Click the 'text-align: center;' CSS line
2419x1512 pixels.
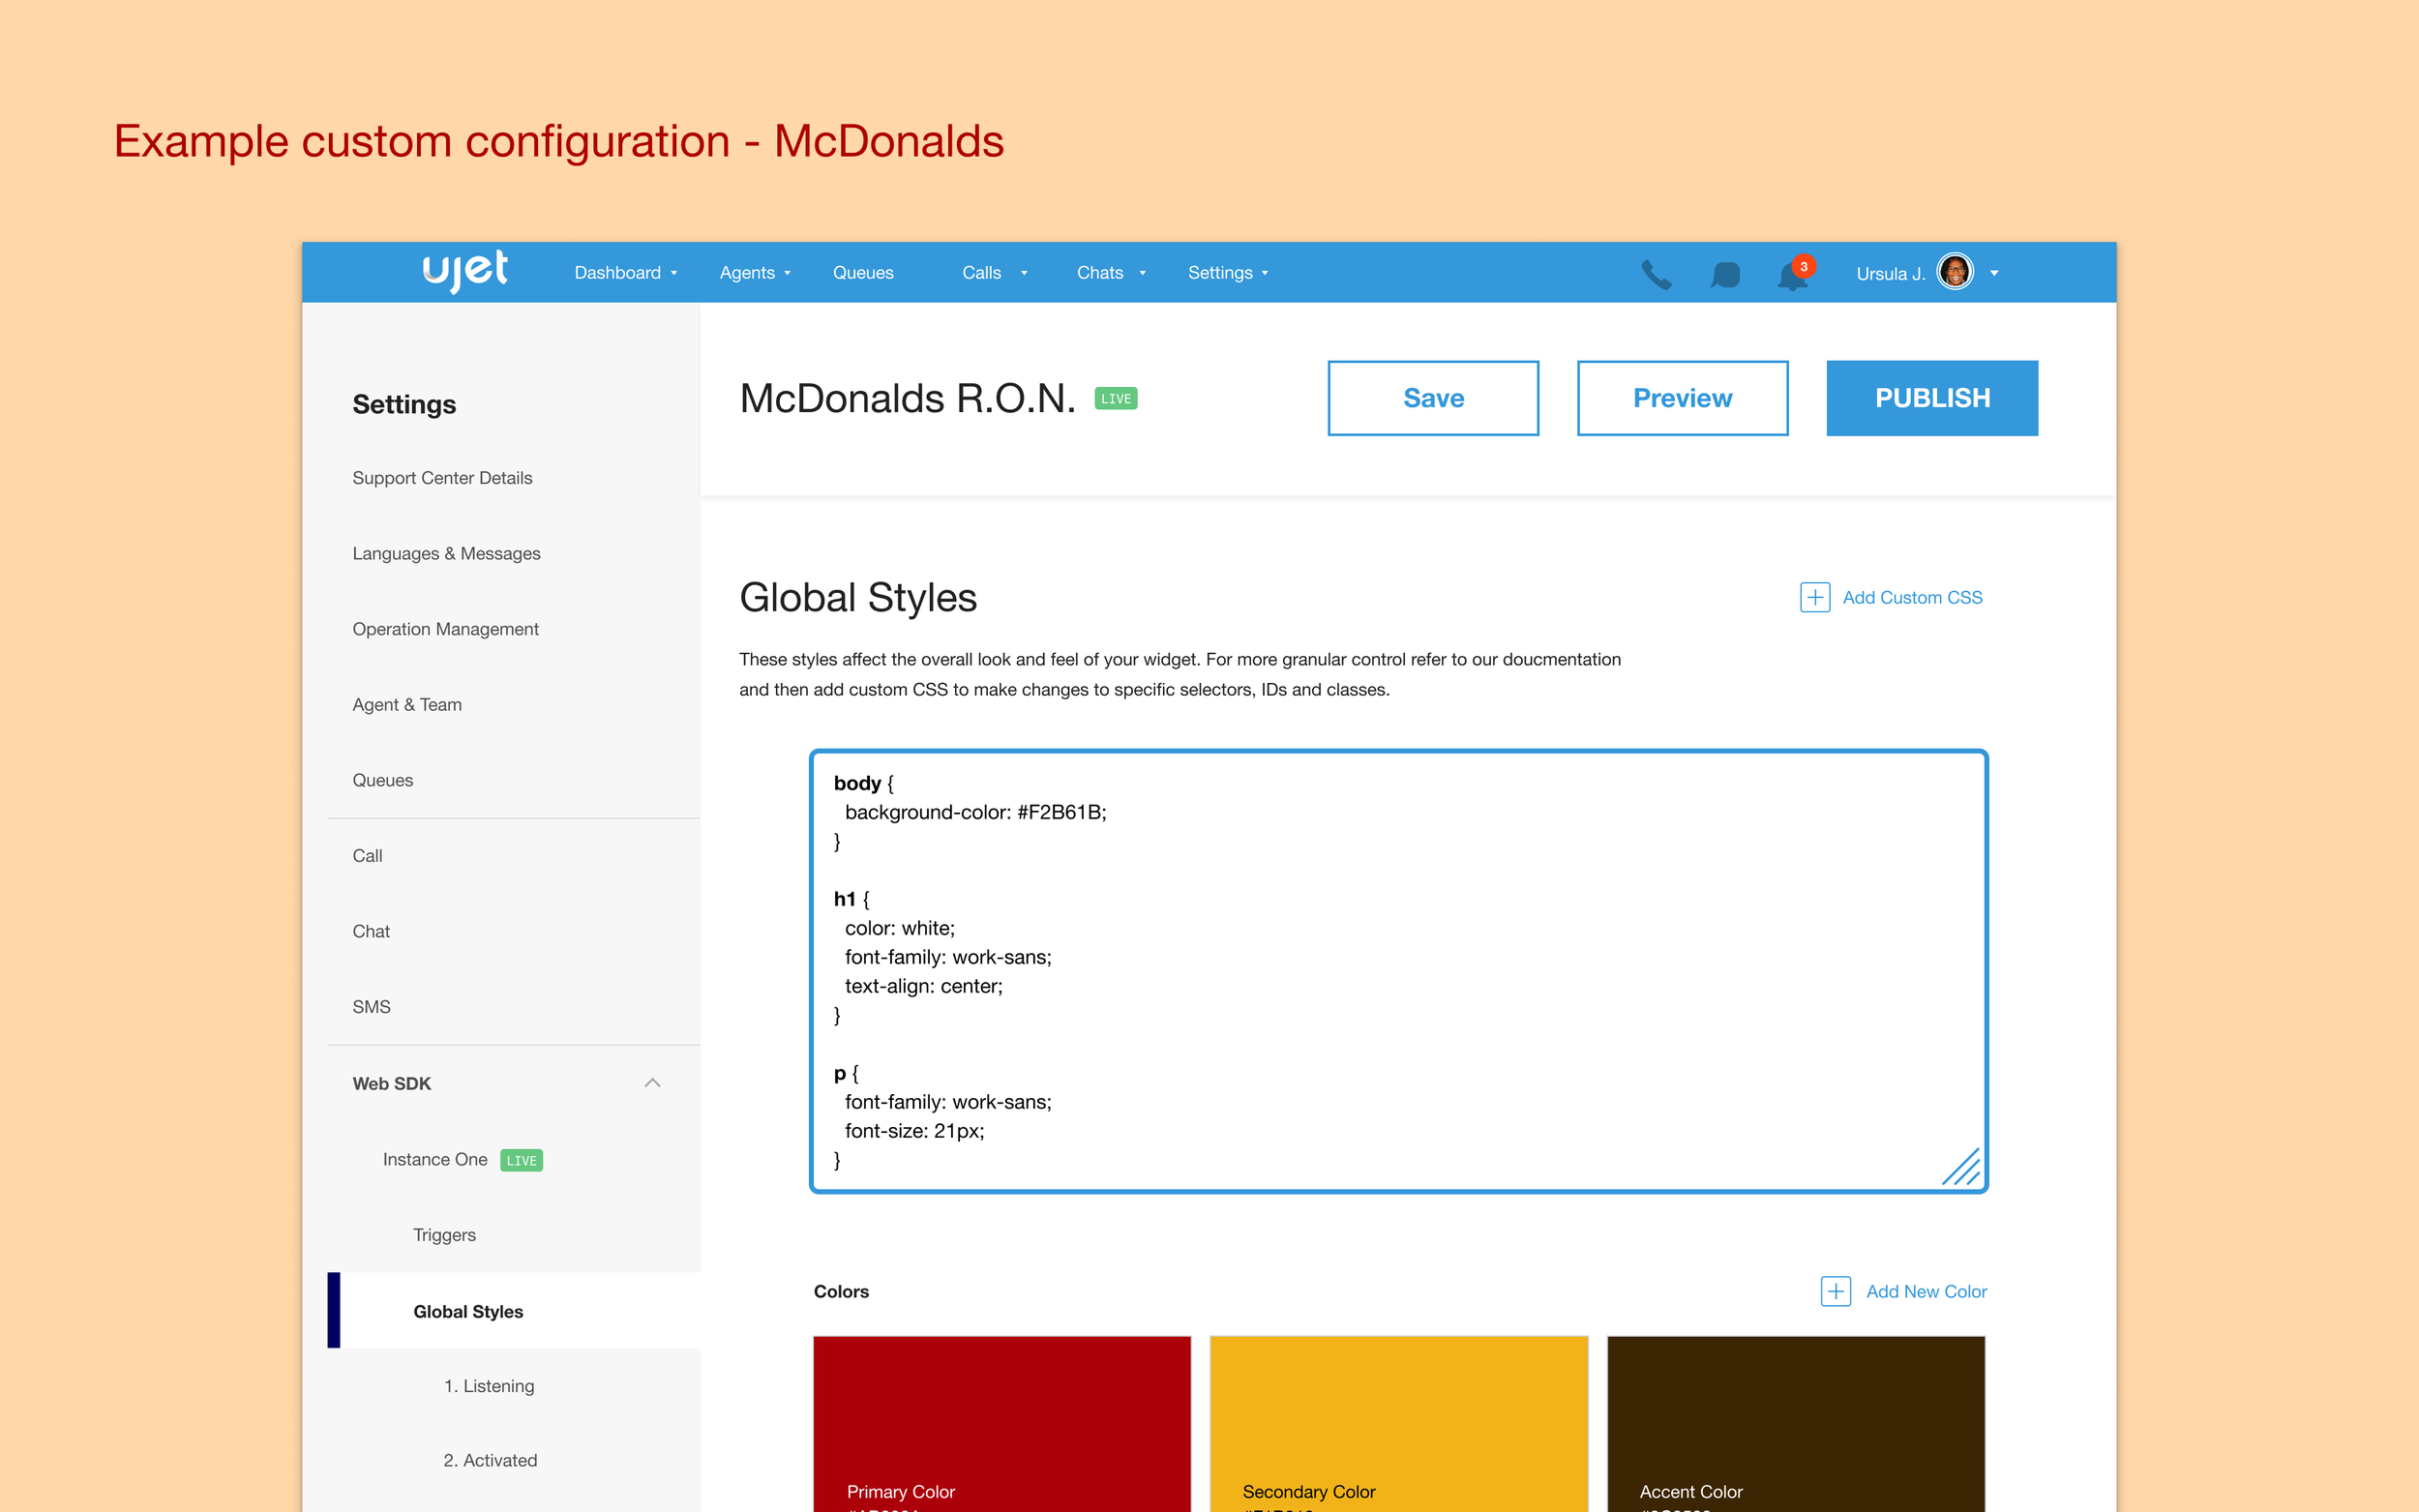[923, 986]
